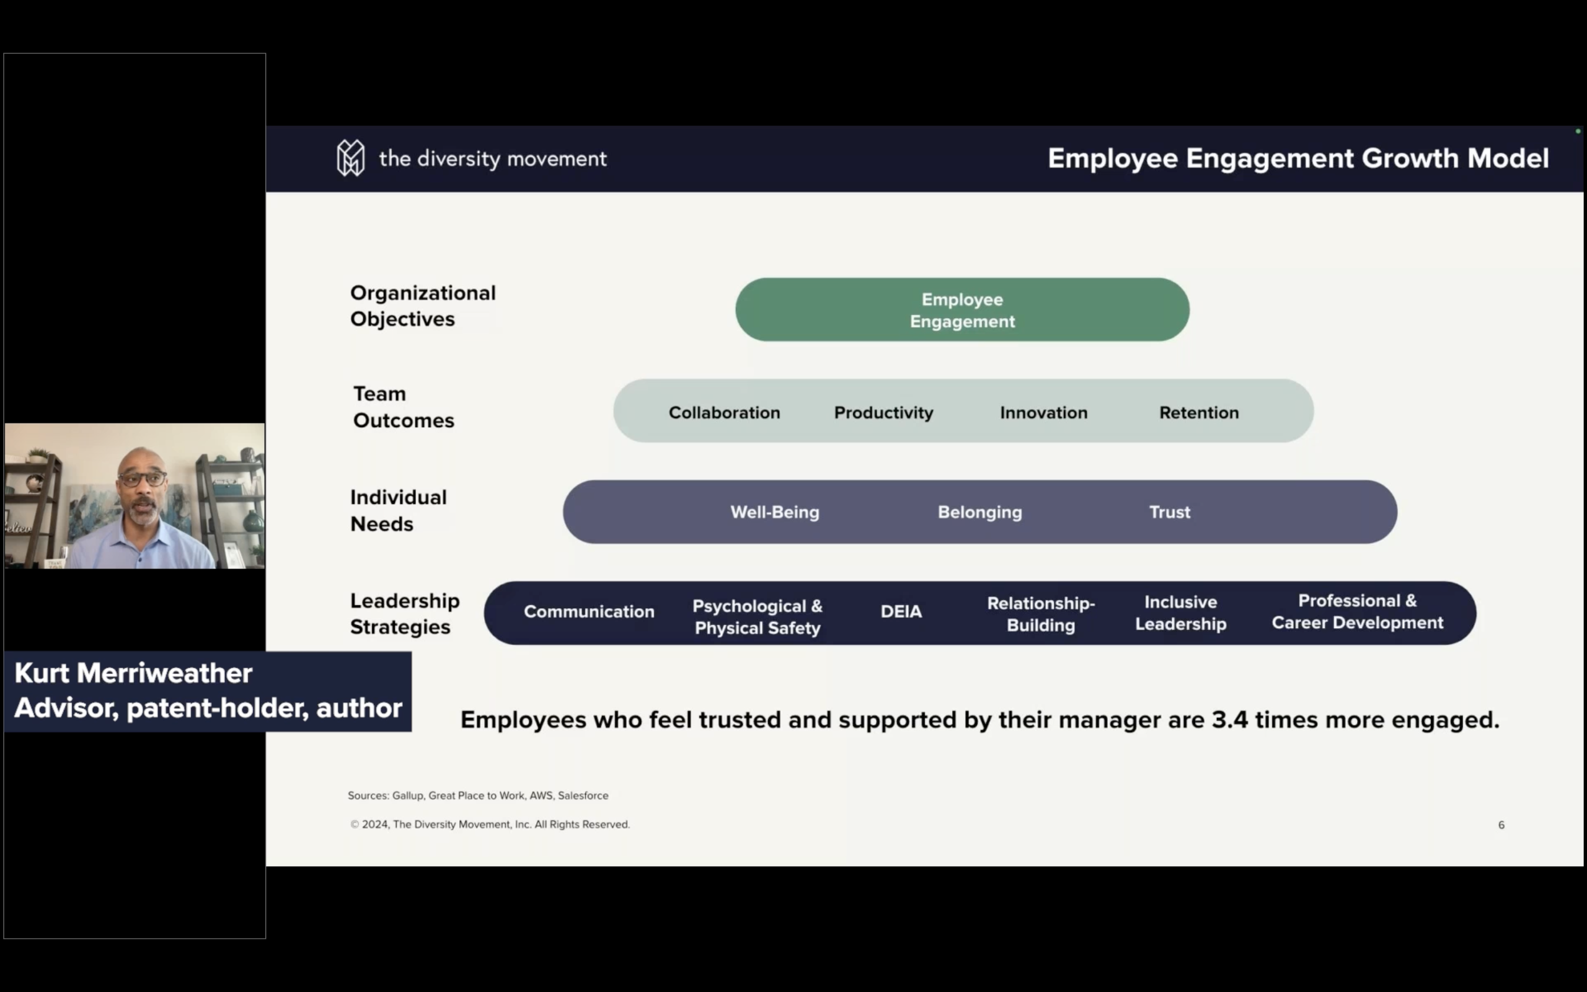Click the speaker webcam thumbnail
This screenshot has width=1587, height=992.
pos(135,495)
